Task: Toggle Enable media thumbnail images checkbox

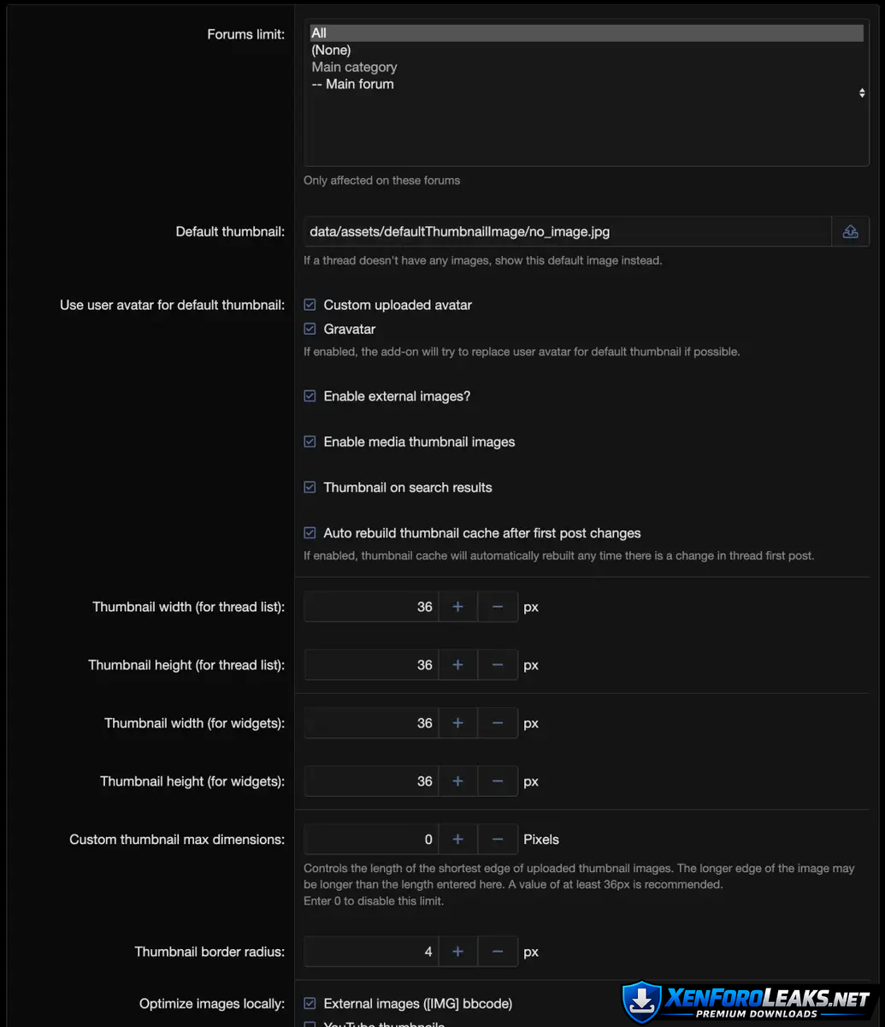Action: click(310, 442)
